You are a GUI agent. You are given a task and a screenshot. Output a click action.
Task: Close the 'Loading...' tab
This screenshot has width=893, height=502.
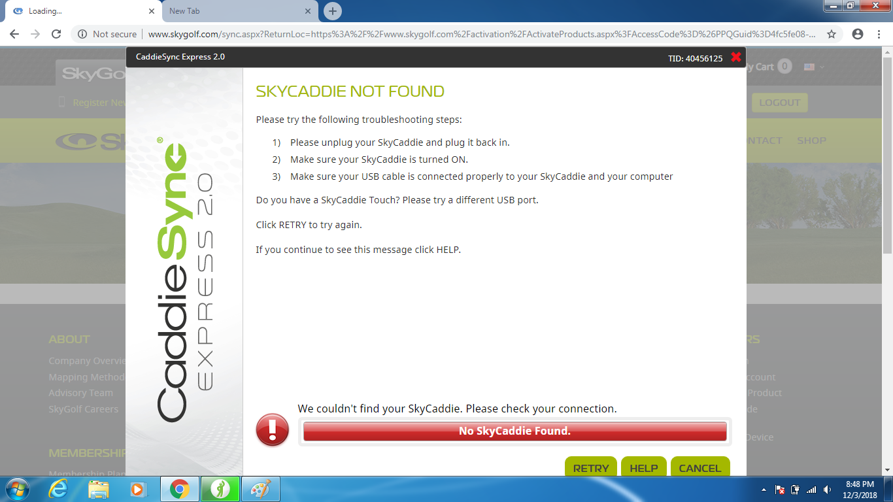tap(152, 11)
